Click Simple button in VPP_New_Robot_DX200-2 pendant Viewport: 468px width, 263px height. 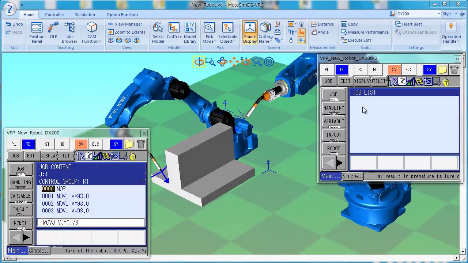click(352, 176)
